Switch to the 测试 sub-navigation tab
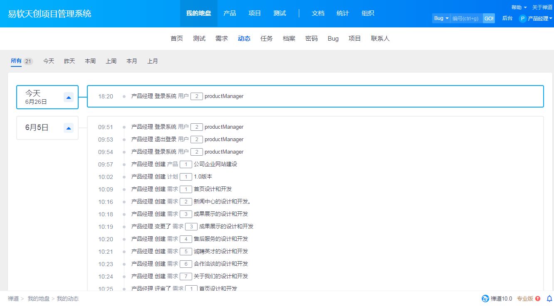554x306 pixels. (x=199, y=39)
